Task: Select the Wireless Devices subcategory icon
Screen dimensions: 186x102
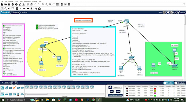Action: (14, 94)
